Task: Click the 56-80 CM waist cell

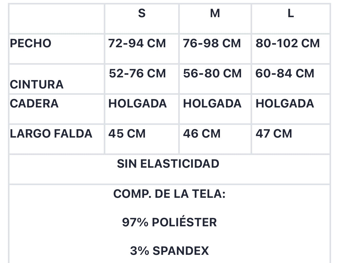Action: tap(212, 73)
